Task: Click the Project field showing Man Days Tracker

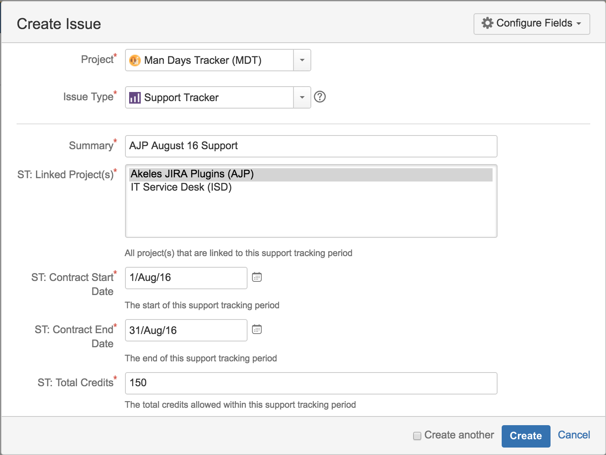Action: (209, 61)
